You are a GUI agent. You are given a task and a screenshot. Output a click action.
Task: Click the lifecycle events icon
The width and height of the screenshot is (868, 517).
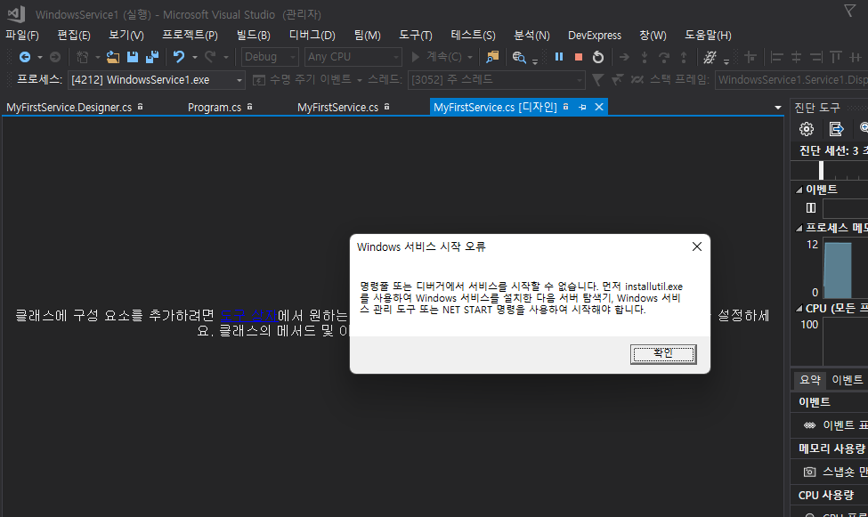point(258,80)
